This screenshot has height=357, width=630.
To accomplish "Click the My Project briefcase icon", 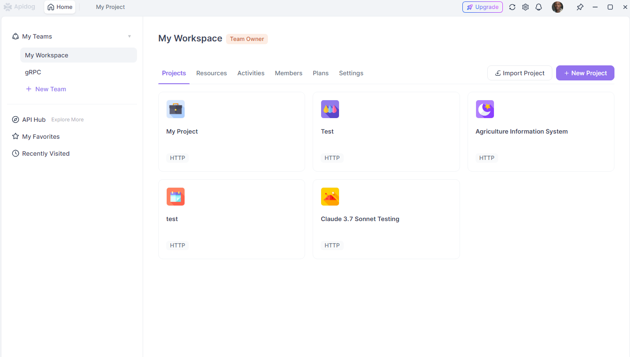I will [x=176, y=109].
